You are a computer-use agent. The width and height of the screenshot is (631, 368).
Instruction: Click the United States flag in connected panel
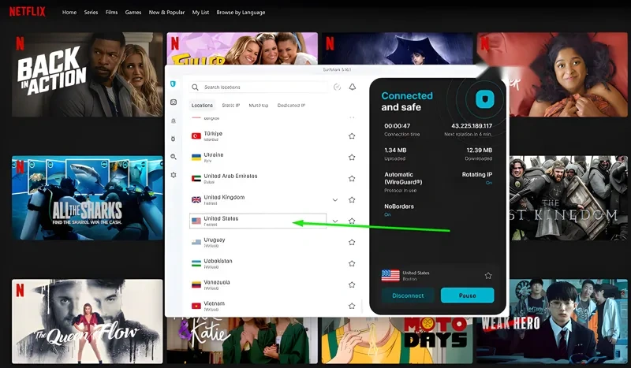[x=390, y=276]
